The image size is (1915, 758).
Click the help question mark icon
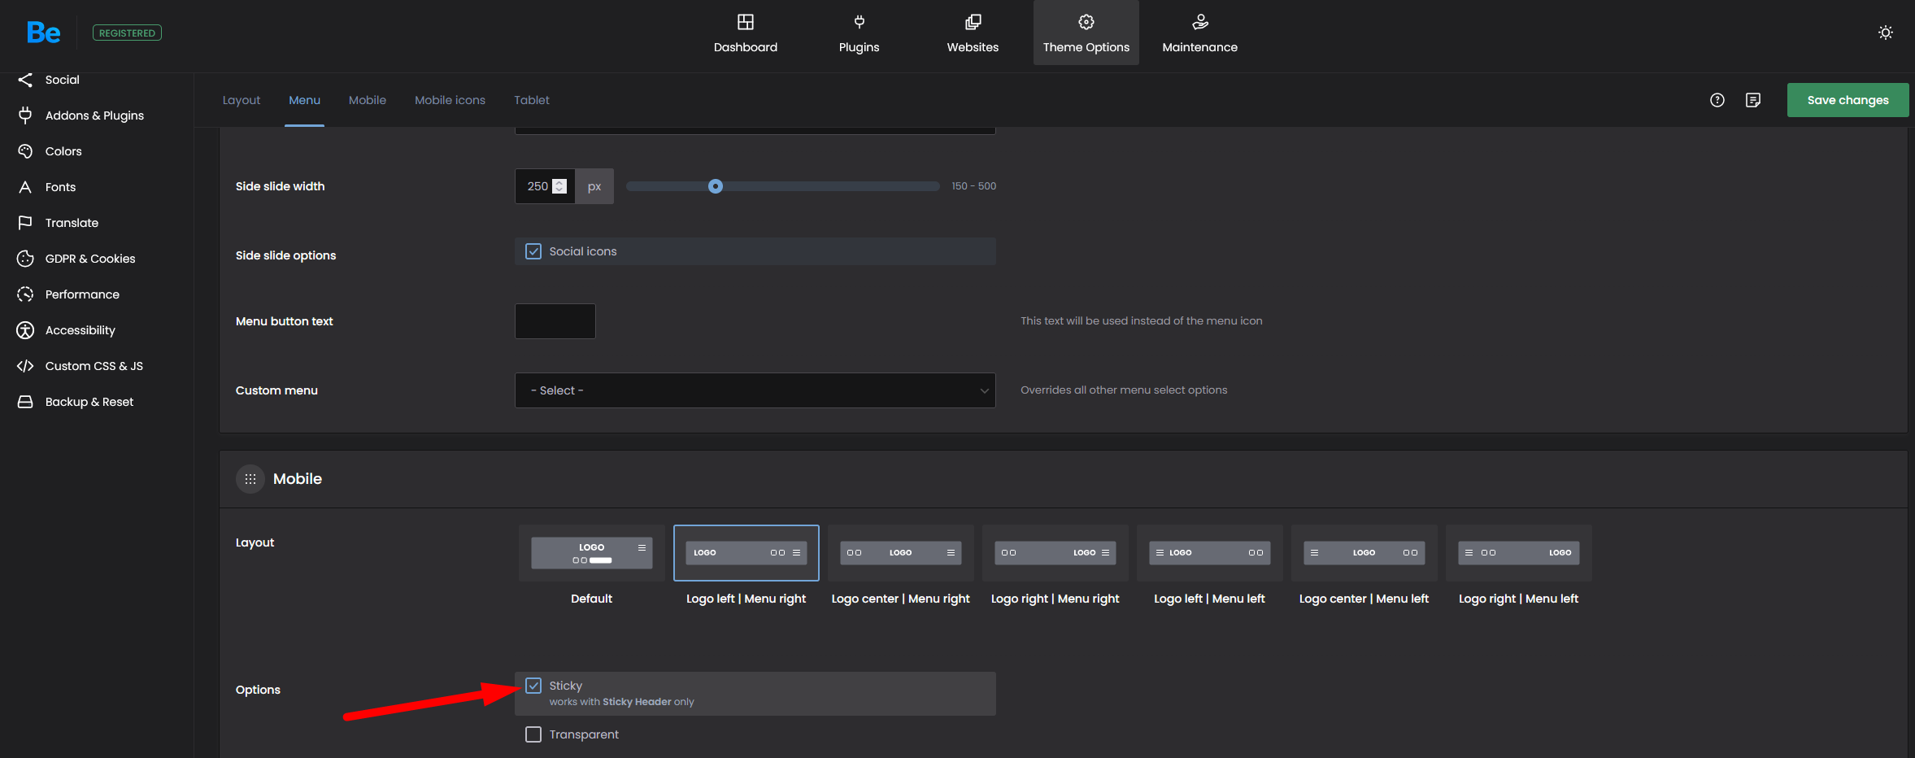point(1717,100)
